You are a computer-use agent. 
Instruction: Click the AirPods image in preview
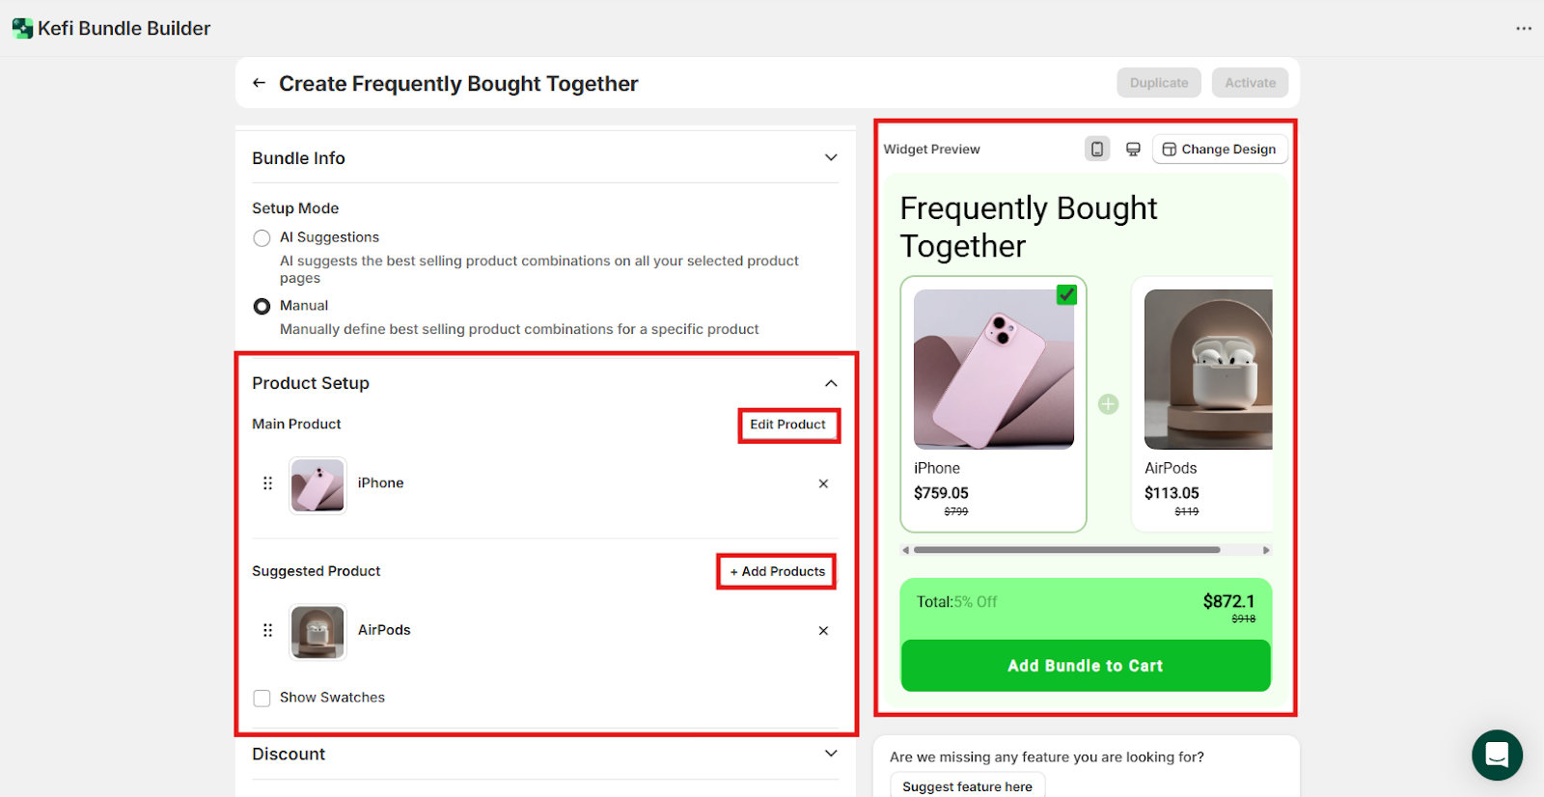tap(1208, 369)
